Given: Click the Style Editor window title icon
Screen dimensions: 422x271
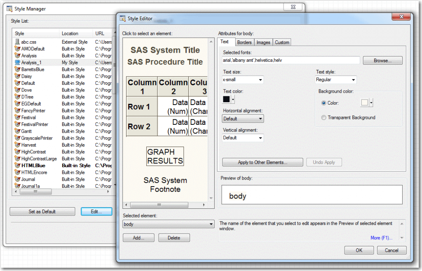Looking at the screenshot, I should pyautogui.click(x=122, y=19).
